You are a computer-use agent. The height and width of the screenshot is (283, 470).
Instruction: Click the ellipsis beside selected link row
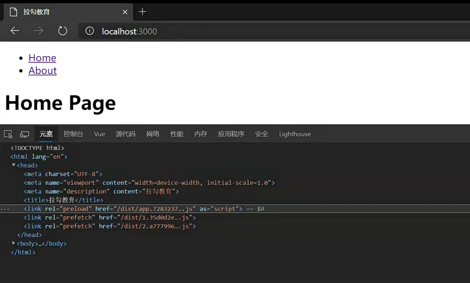click(5, 209)
